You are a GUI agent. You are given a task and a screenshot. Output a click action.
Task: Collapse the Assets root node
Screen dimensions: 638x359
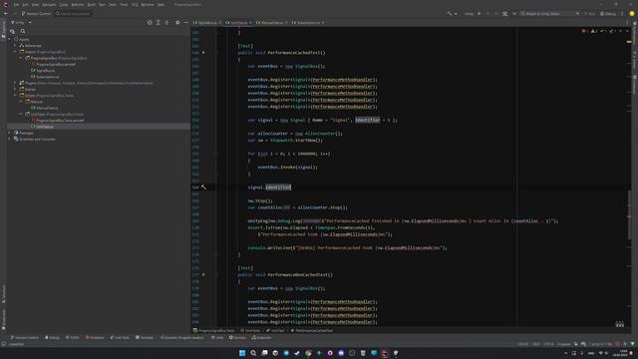point(10,40)
